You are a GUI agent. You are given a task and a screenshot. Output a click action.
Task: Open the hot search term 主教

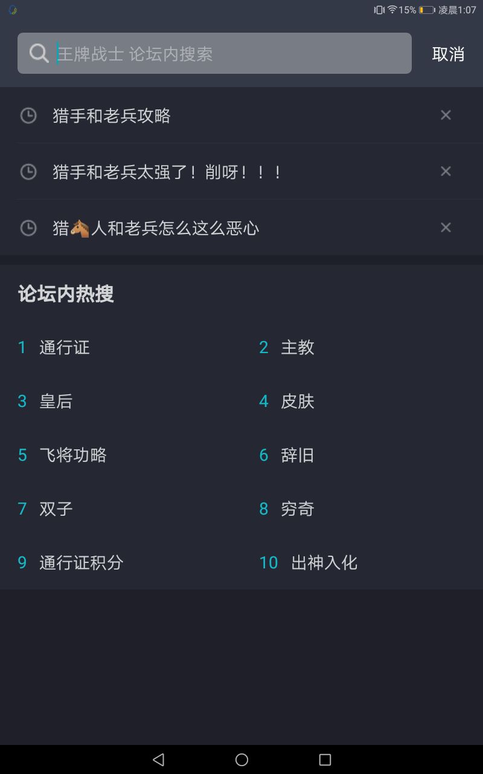point(298,347)
